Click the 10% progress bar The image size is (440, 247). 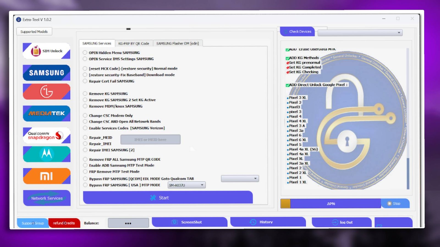(331, 204)
